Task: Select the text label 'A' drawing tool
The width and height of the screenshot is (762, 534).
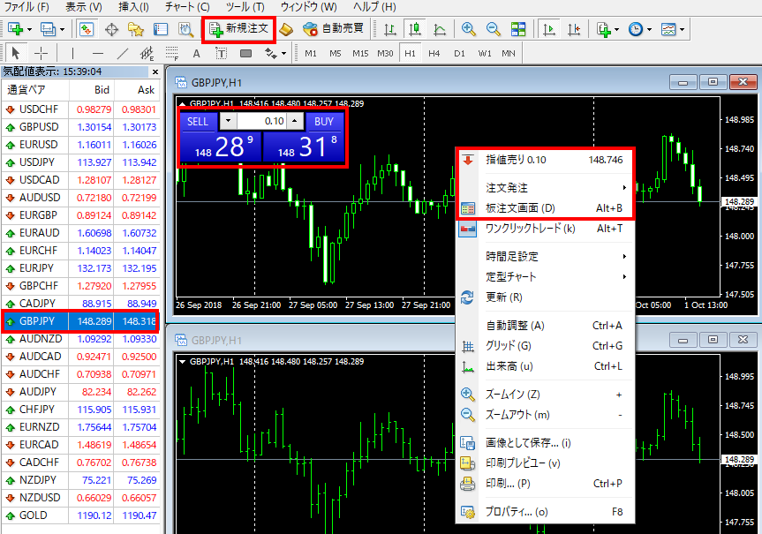Action: (x=195, y=53)
